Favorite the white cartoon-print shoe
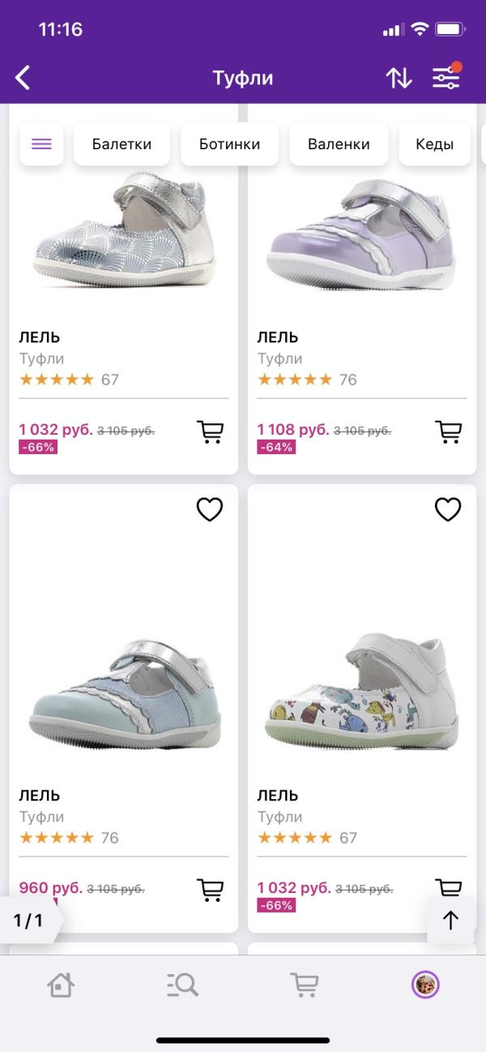Viewport: 486px width, 1052px height. (x=448, y=509)
